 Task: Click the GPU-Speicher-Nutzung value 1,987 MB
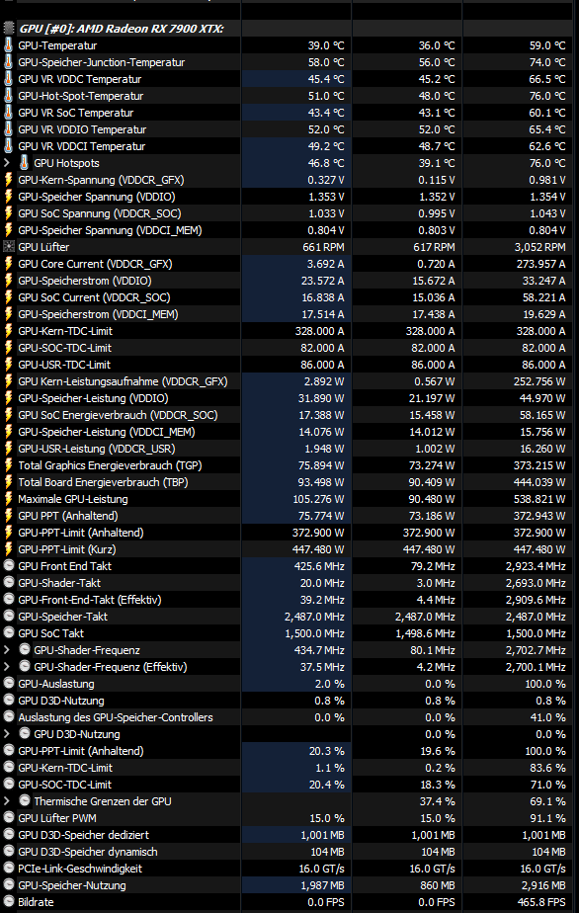click(323, 885)
